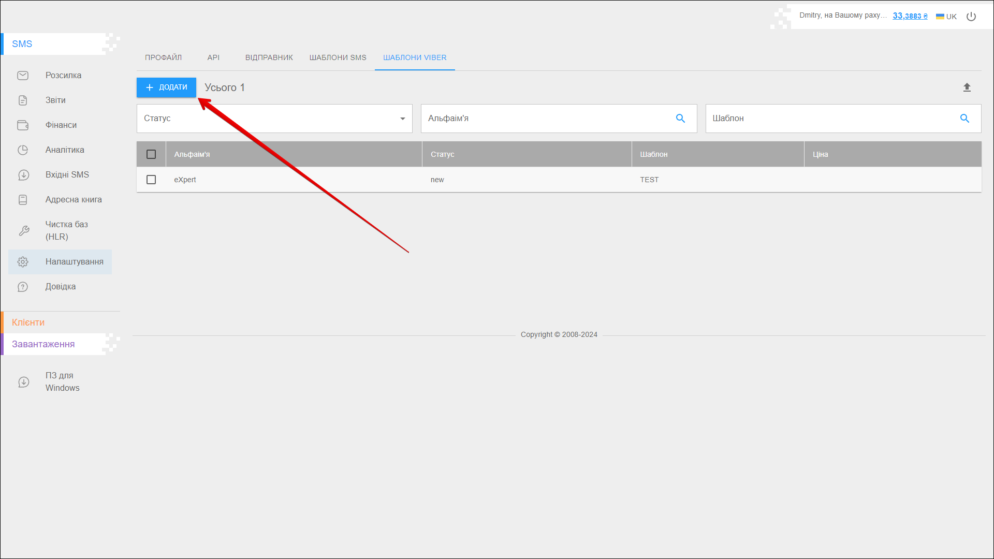The image size is (994, 559).
Task: Toggle the select-all checkbox in table header
Action: (151, 154)
